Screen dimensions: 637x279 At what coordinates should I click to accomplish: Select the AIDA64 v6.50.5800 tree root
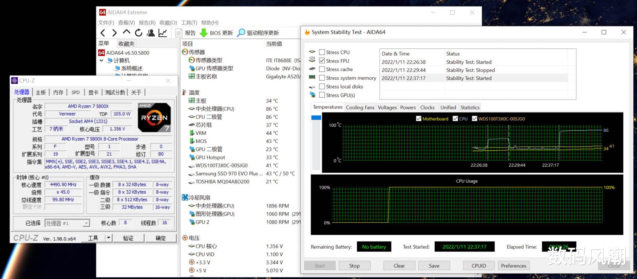(x=124, y=53)
